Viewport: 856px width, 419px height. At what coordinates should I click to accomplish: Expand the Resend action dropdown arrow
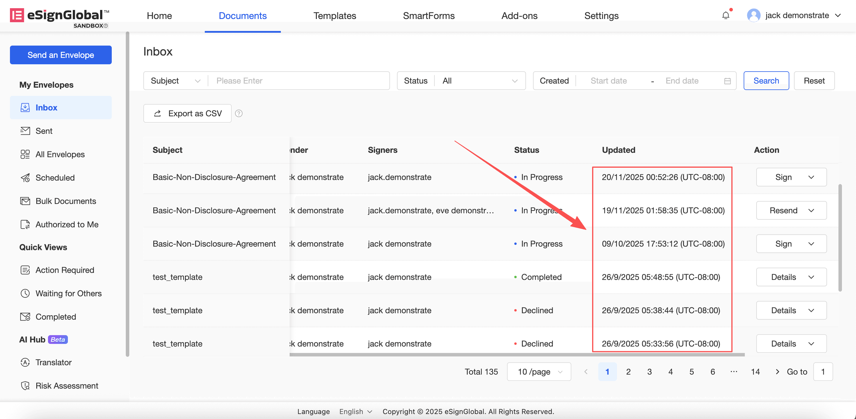pos(811,210)
